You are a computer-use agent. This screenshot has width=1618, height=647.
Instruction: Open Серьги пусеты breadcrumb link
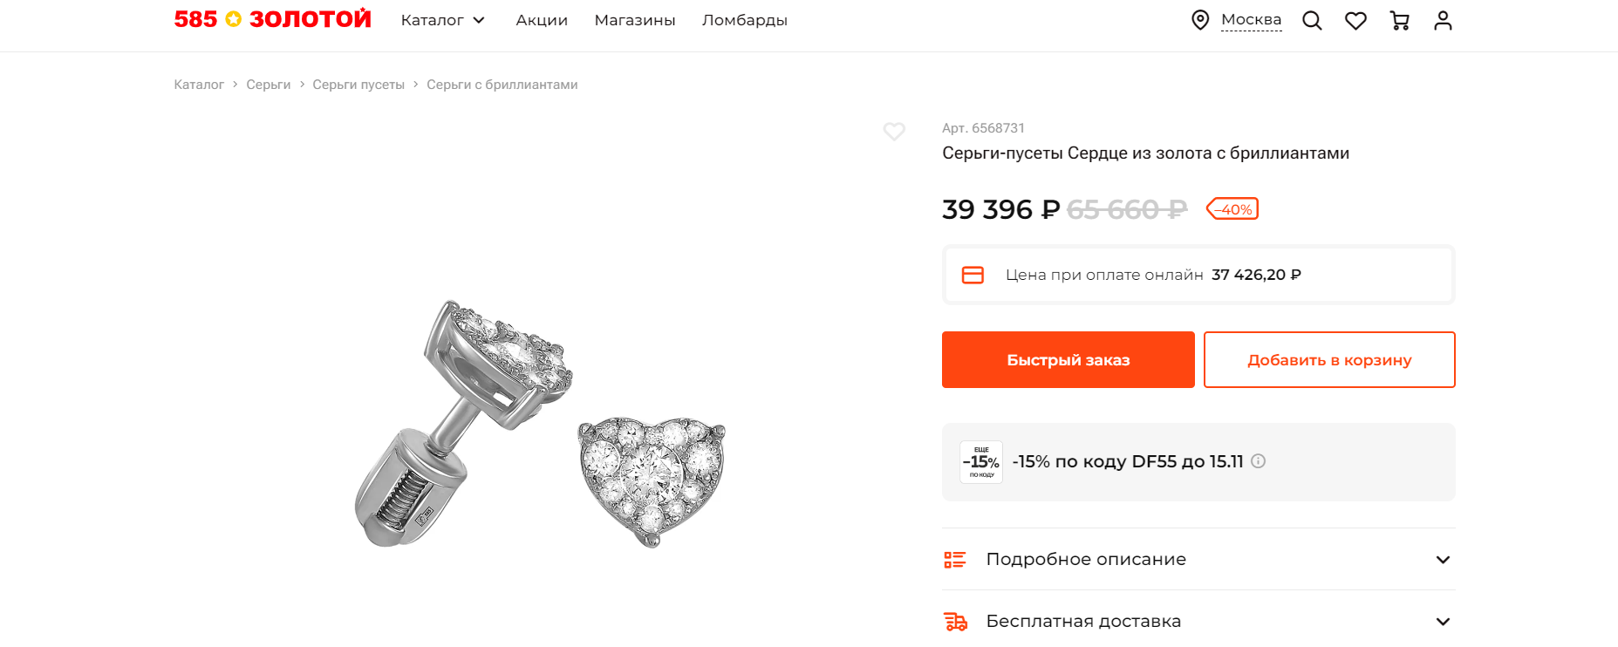click(358, 85)
